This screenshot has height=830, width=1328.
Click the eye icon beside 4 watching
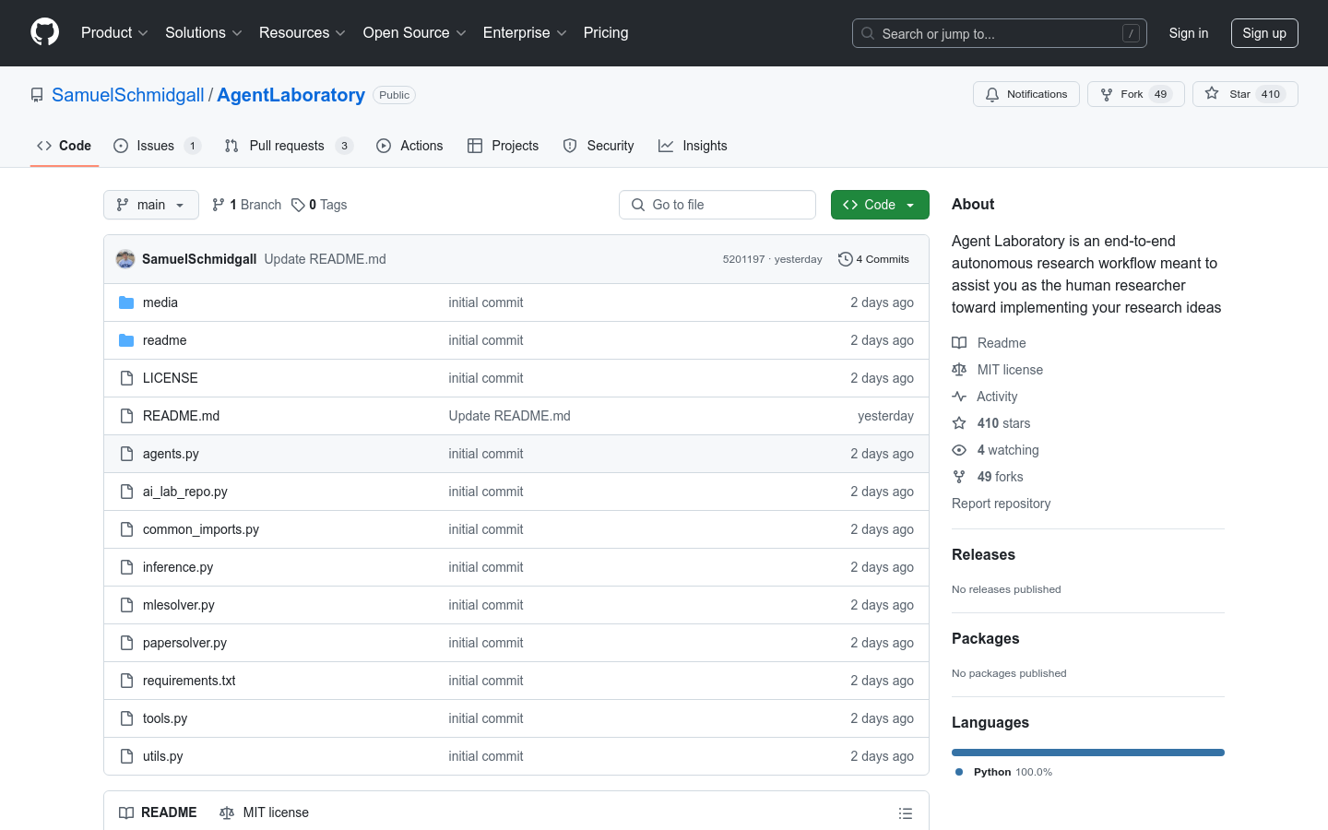pos(959,450)
